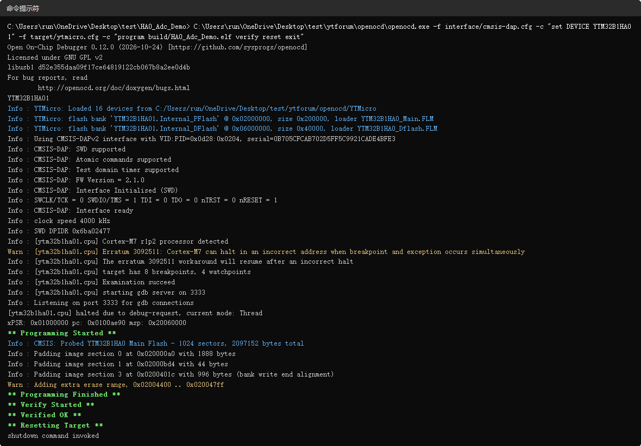
Task: Click the libusb1 hash line
Action: click(98, 67)
